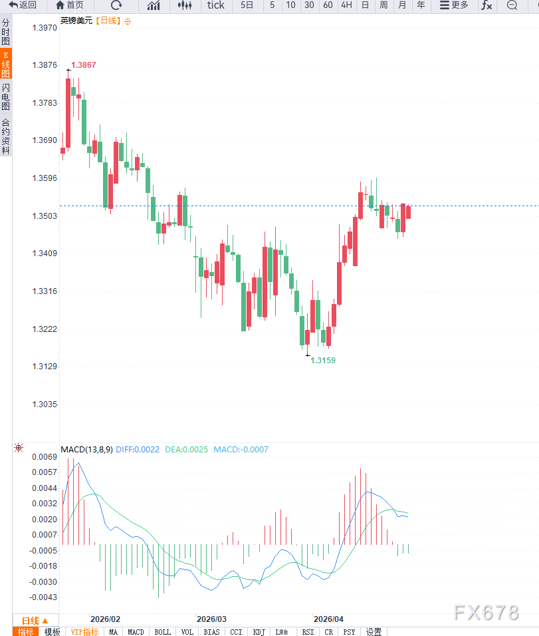Select the 4H timeframe button

(x=346, y=5)
